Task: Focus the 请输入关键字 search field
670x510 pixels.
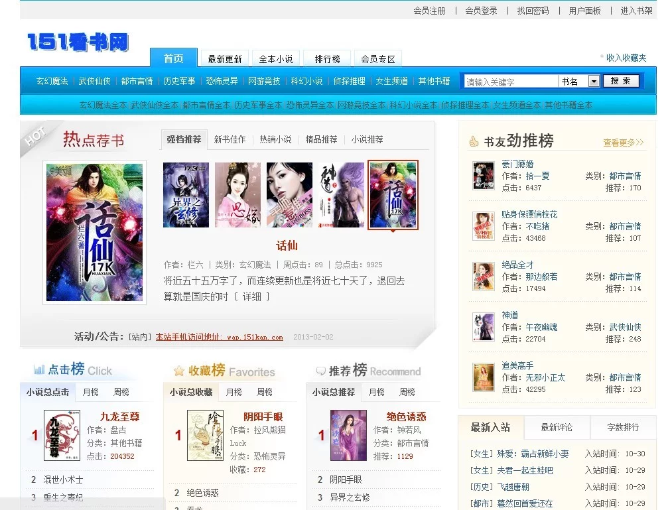Action: point(511,82)
